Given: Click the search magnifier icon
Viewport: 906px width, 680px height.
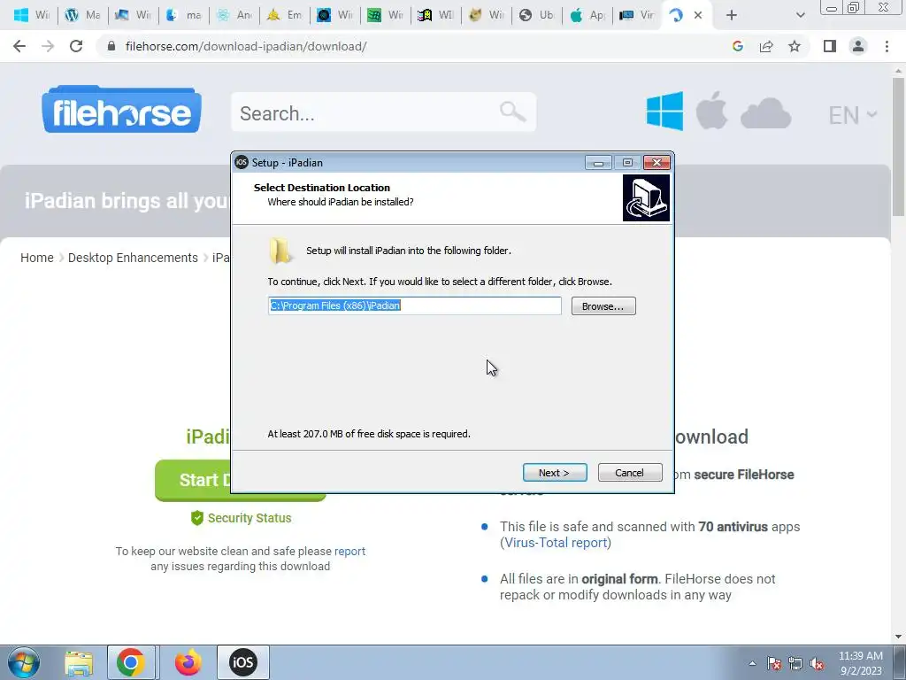Looking at the screenshot, I should 512,112.
